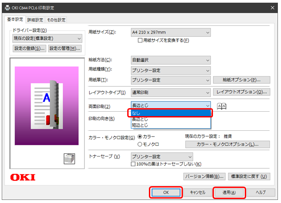Click the duplex binding book icon
Image resolution: width=281 pixels, height=203 pixels.
pyautogui.click(x=221, y=106)
